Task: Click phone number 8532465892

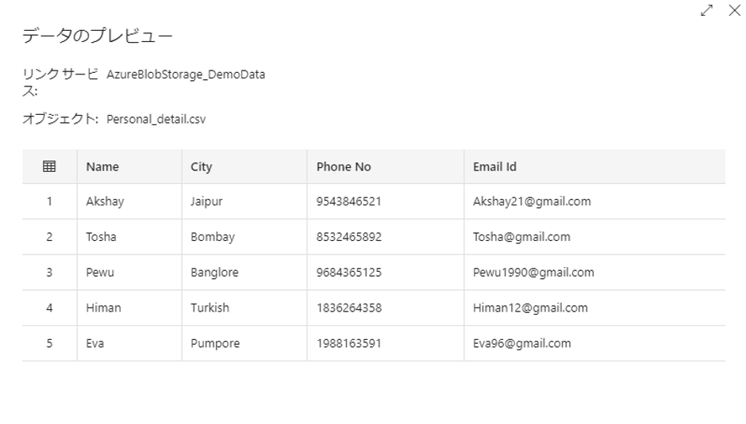Action: pos(349,237)
